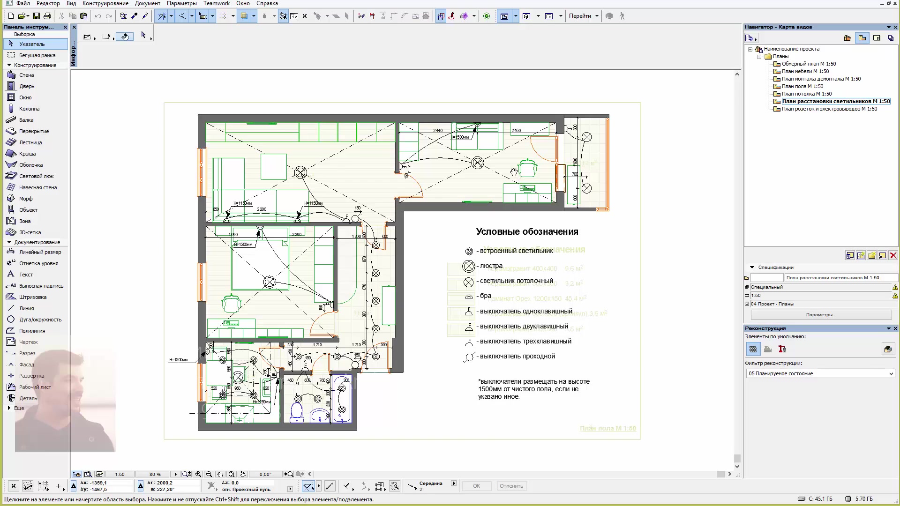Select the Окно (Window) tool
900x506 pixels.
click(x=35, y=97)
